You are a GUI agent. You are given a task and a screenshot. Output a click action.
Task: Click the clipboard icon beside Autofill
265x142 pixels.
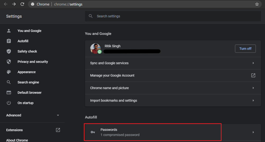pos(9,41)
